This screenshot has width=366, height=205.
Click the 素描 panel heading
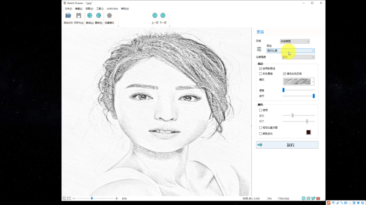[260, 32]
